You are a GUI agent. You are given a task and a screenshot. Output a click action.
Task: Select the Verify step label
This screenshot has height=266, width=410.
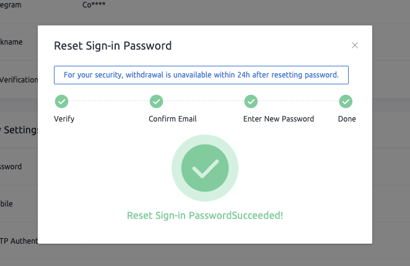click(64, 118)
